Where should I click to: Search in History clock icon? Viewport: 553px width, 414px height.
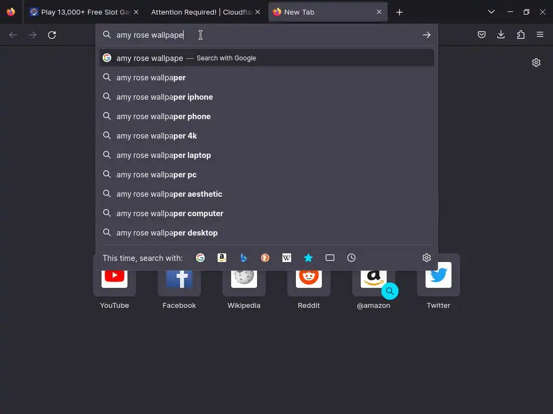click(351, 258)
